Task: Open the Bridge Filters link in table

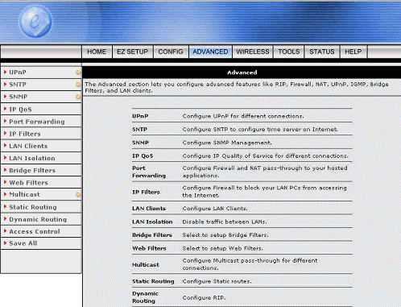Action: 152,235
